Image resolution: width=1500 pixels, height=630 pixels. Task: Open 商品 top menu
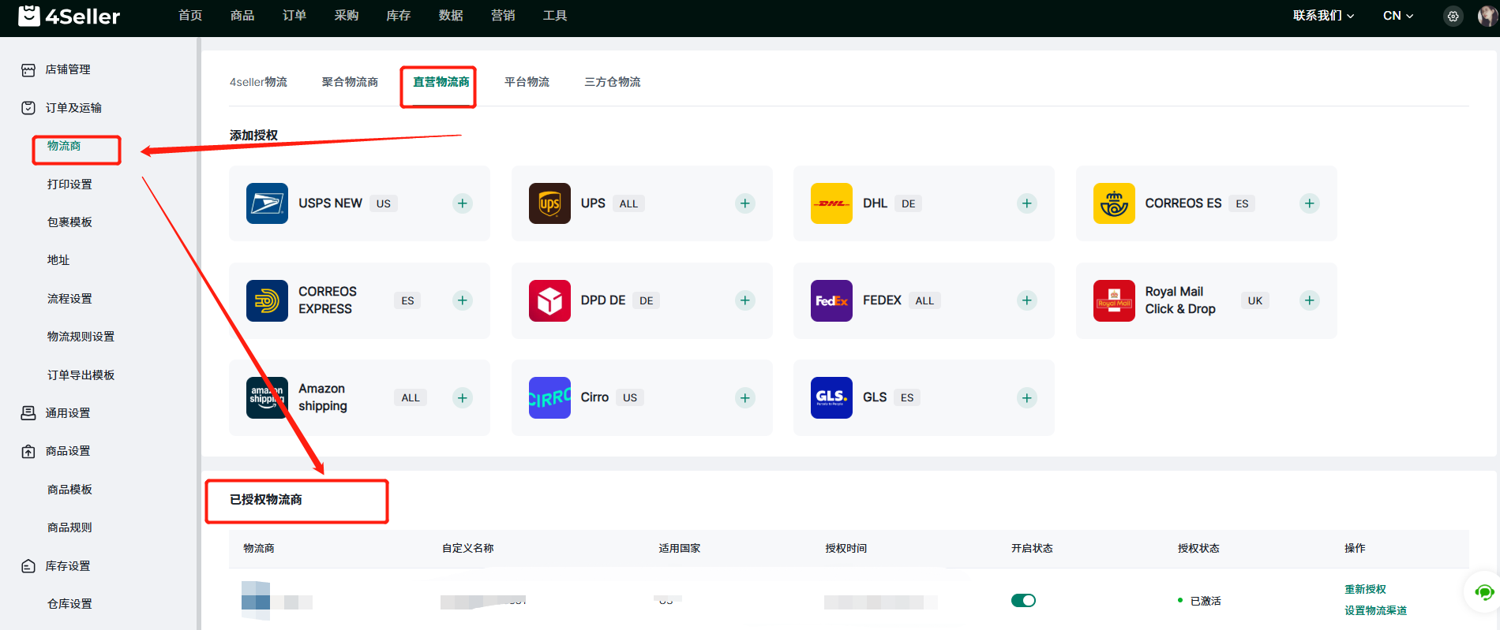click(x=242, y=16)
